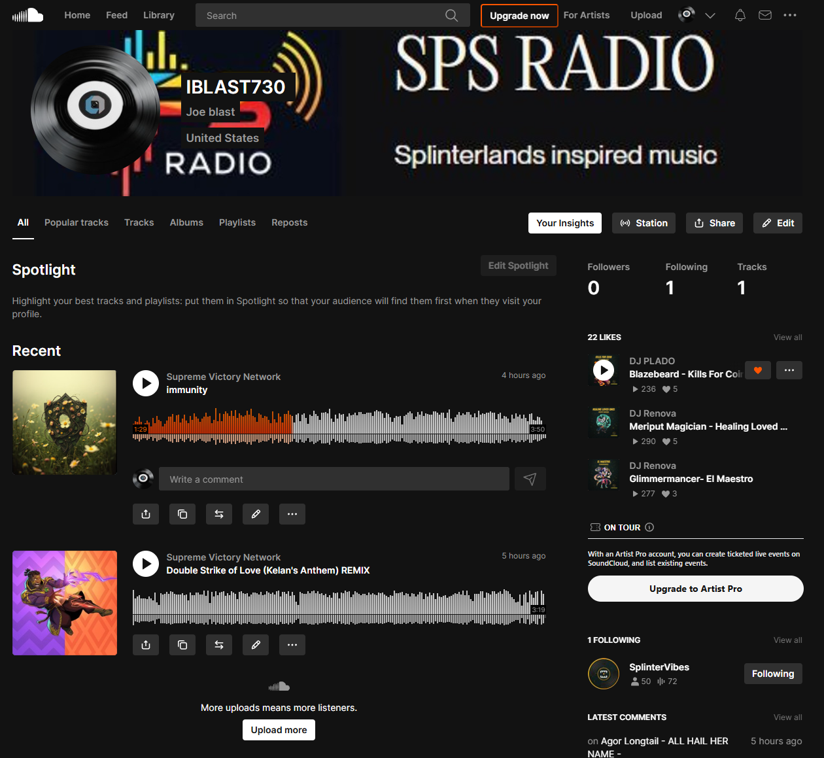The height and width of the screenshot is (758, 824).
Task: Toggle Following for SplinterVibes
Action: 773,674
